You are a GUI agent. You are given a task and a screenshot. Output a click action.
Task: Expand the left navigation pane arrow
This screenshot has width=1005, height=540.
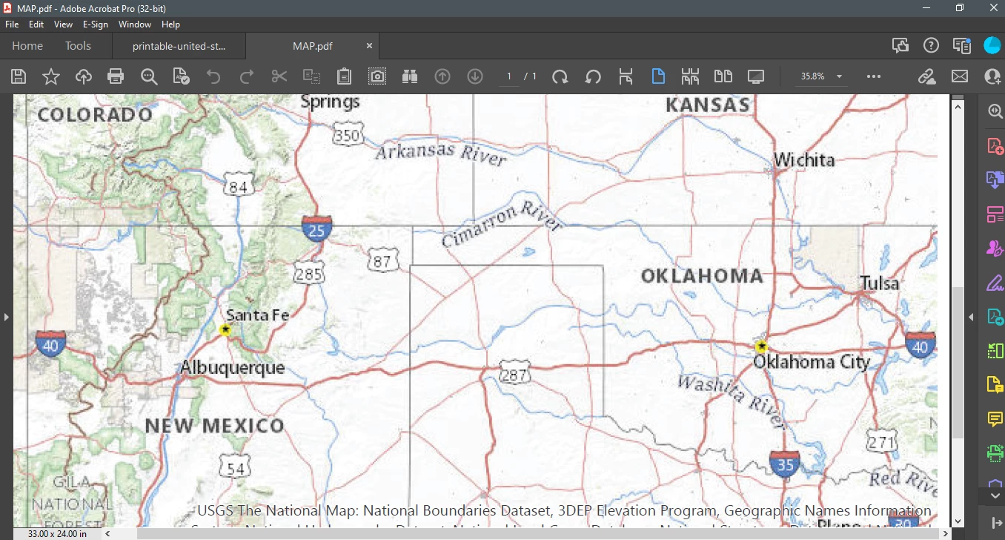pyautogui.click(x=6, y=317)
